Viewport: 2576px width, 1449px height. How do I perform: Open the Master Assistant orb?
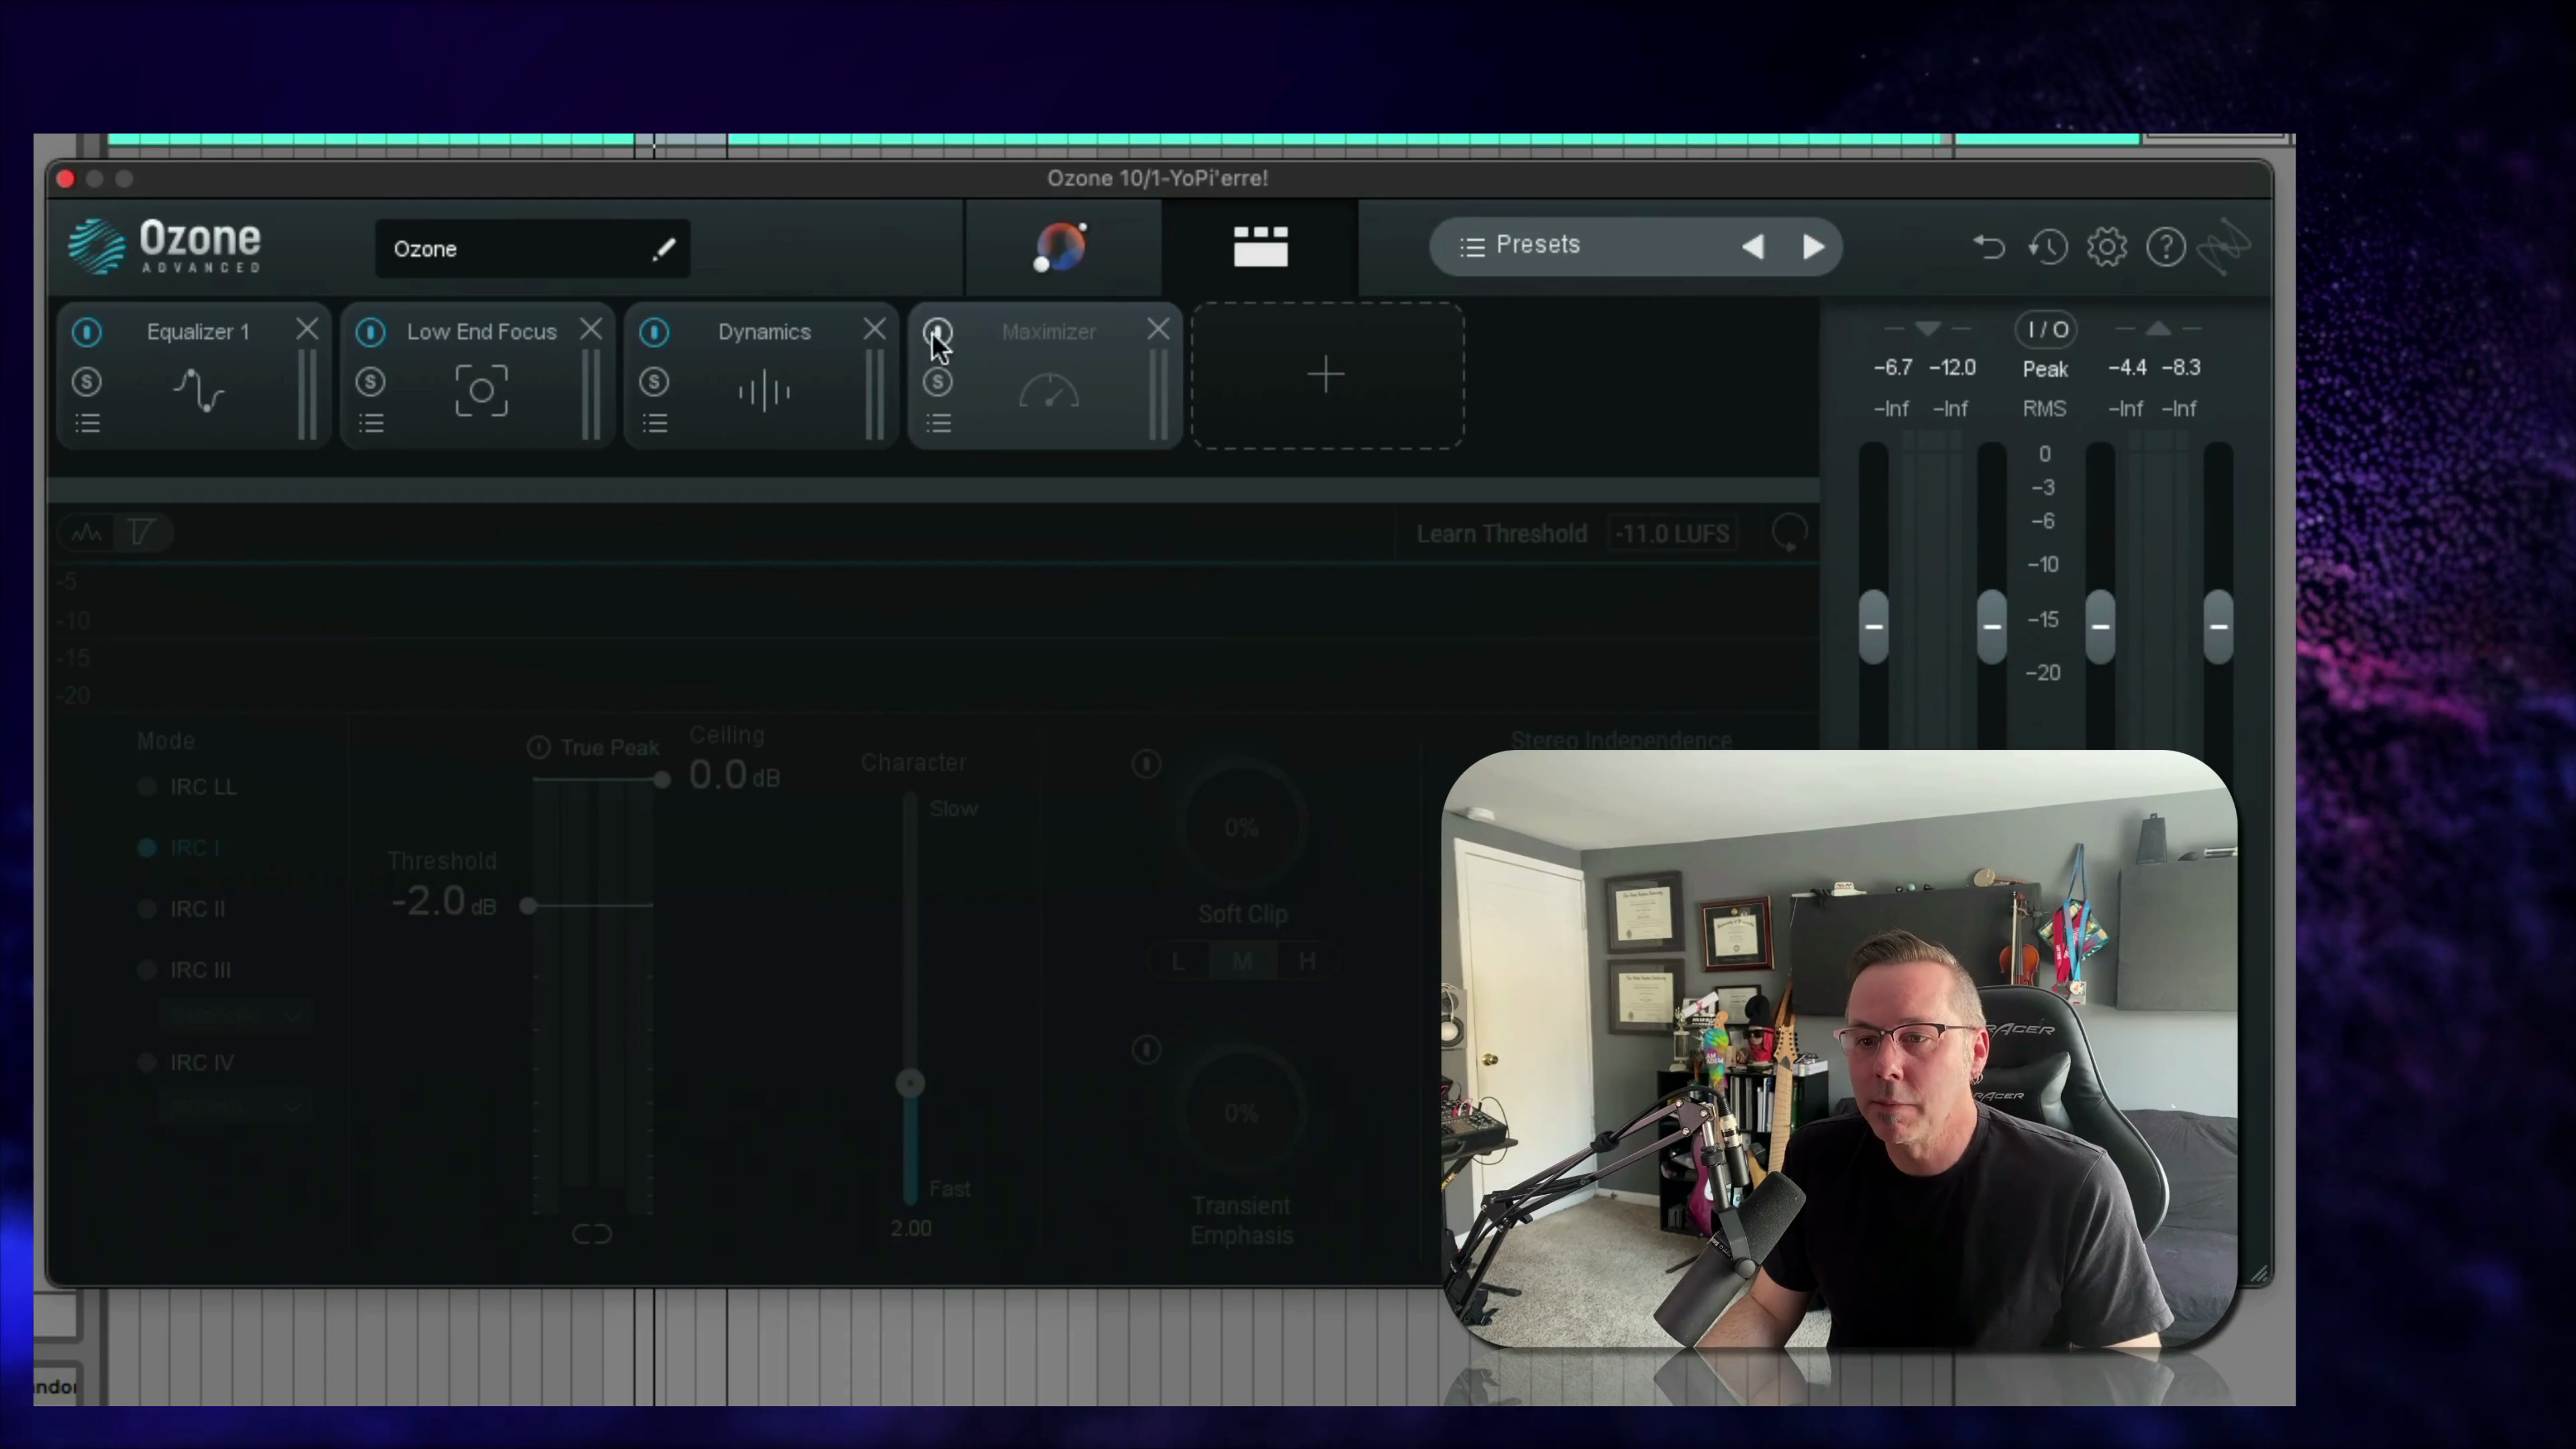pos(1061,247)
